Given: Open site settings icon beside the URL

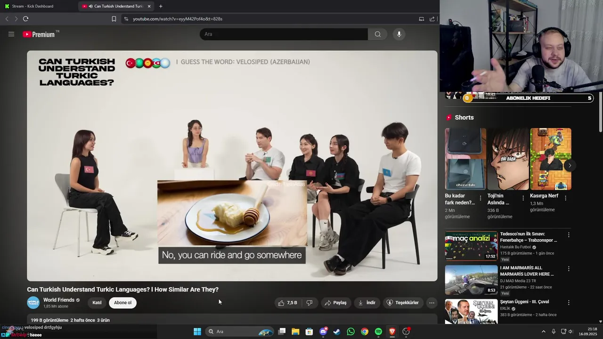Looking at the screenshot, I should pos(126,19).
